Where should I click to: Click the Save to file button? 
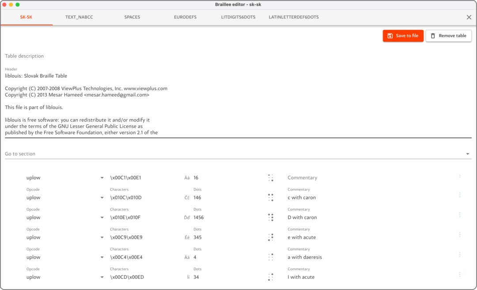click(x=403, y=36)
